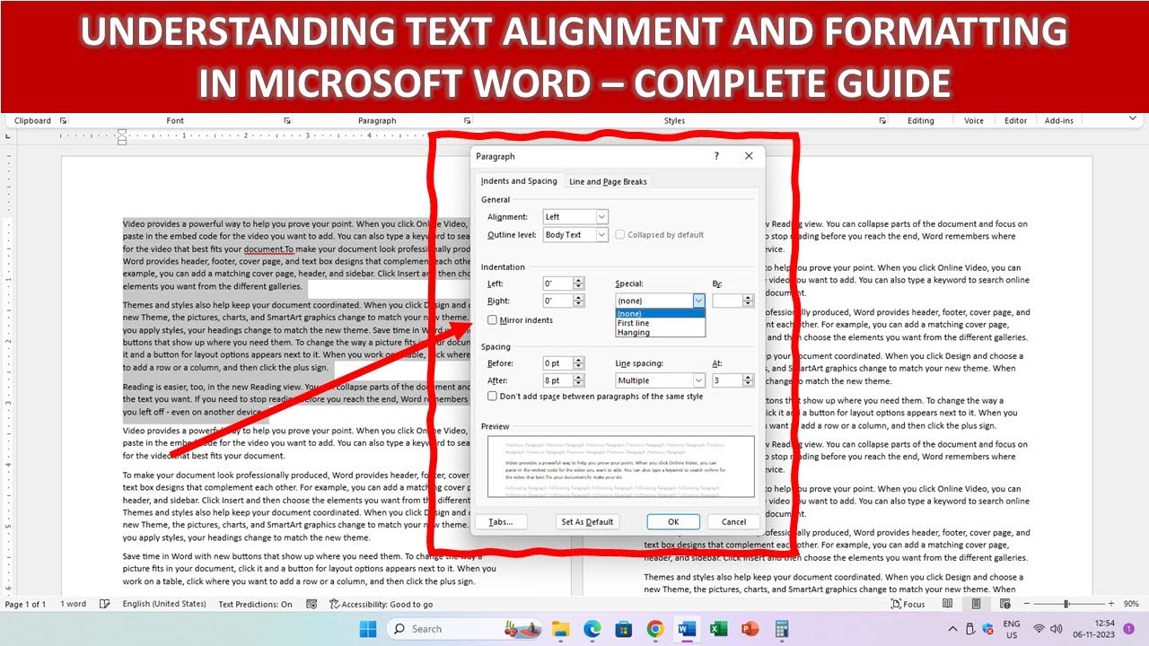Open Paragraph dialog help question mark
Image resolution: width=1149 pixels, height=646 pixels.
[x=716, y=156]
